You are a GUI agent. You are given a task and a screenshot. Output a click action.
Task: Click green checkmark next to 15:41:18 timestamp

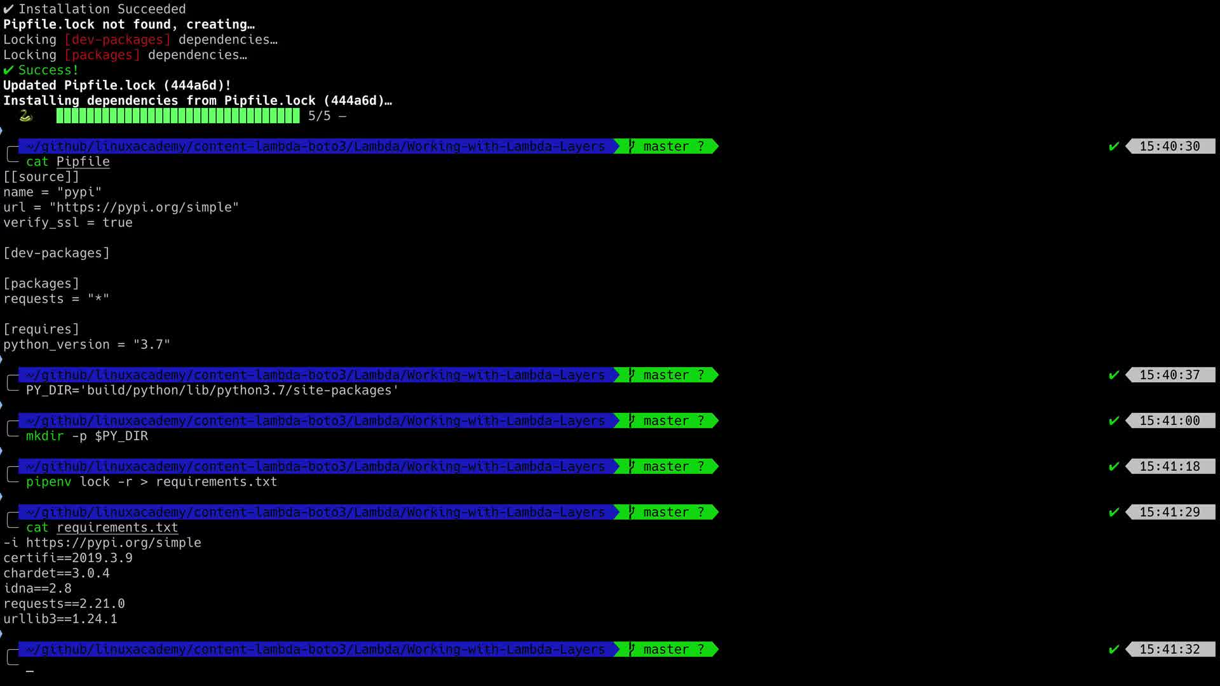pos(1113,467)
